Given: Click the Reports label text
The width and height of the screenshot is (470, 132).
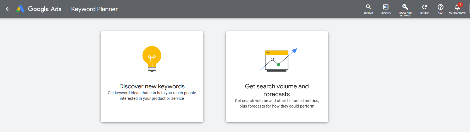Looking at the screenshot, I should 386,13.
